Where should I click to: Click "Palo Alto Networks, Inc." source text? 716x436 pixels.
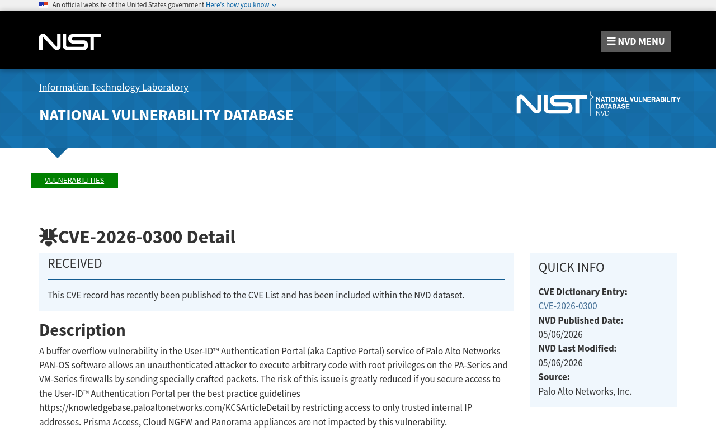[x=585, y=391]
